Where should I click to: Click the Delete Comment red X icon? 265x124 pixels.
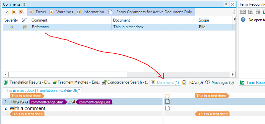[x=14, y=12]
